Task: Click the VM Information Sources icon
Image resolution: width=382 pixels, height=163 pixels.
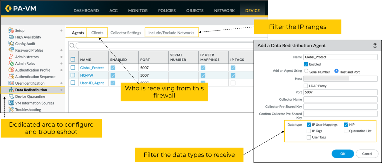Action: pos(11,103)
